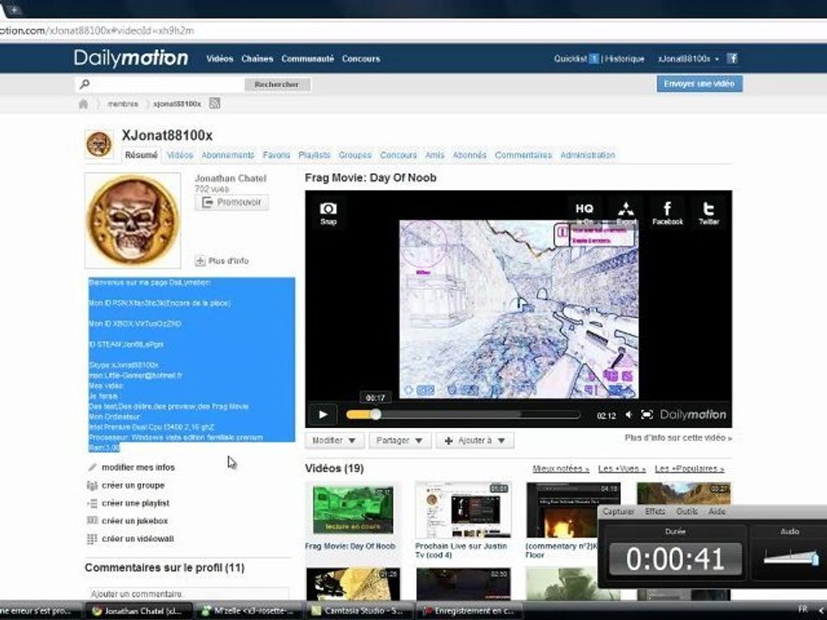Screen dimensions: 827x620
Task: Switch to the Amis tab
Action: pyautogui.click(x=434, y=155)
